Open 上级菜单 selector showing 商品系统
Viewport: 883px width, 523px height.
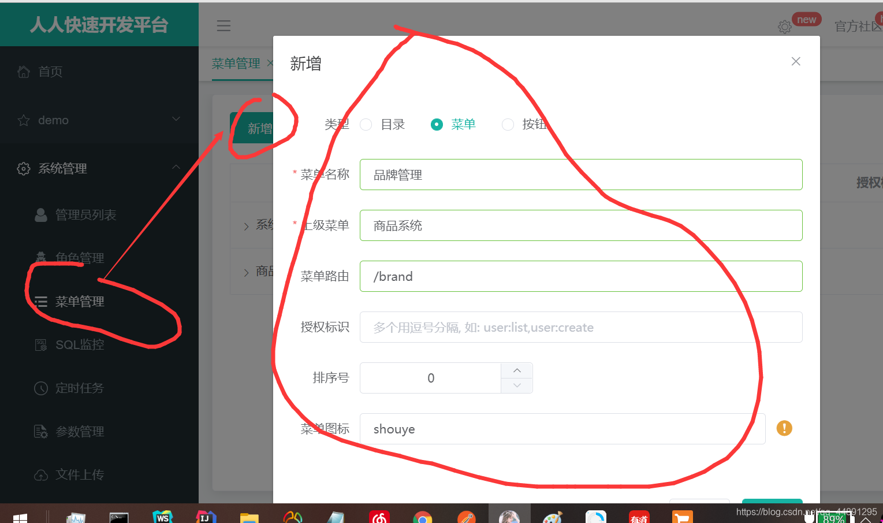[581, 225]
